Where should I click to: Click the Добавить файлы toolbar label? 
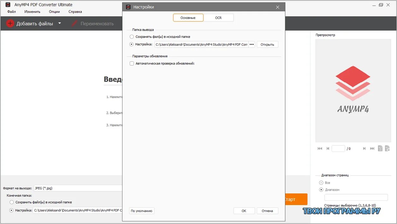[35, 24]
